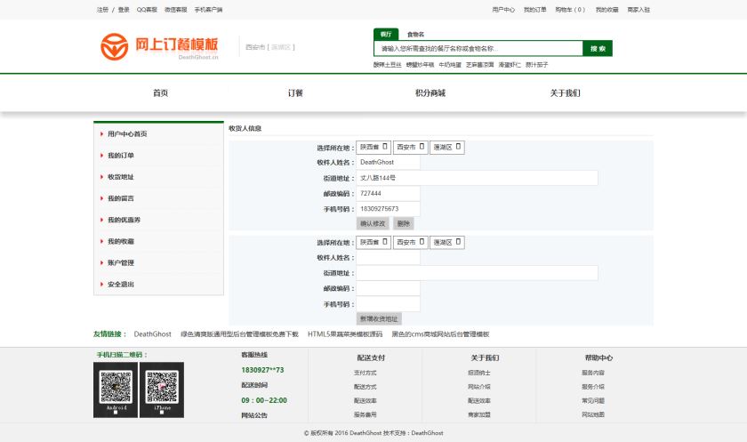This screenshot has height=442, width=747.
Task: Click the QQ客服 link
Action: (147, 10)
